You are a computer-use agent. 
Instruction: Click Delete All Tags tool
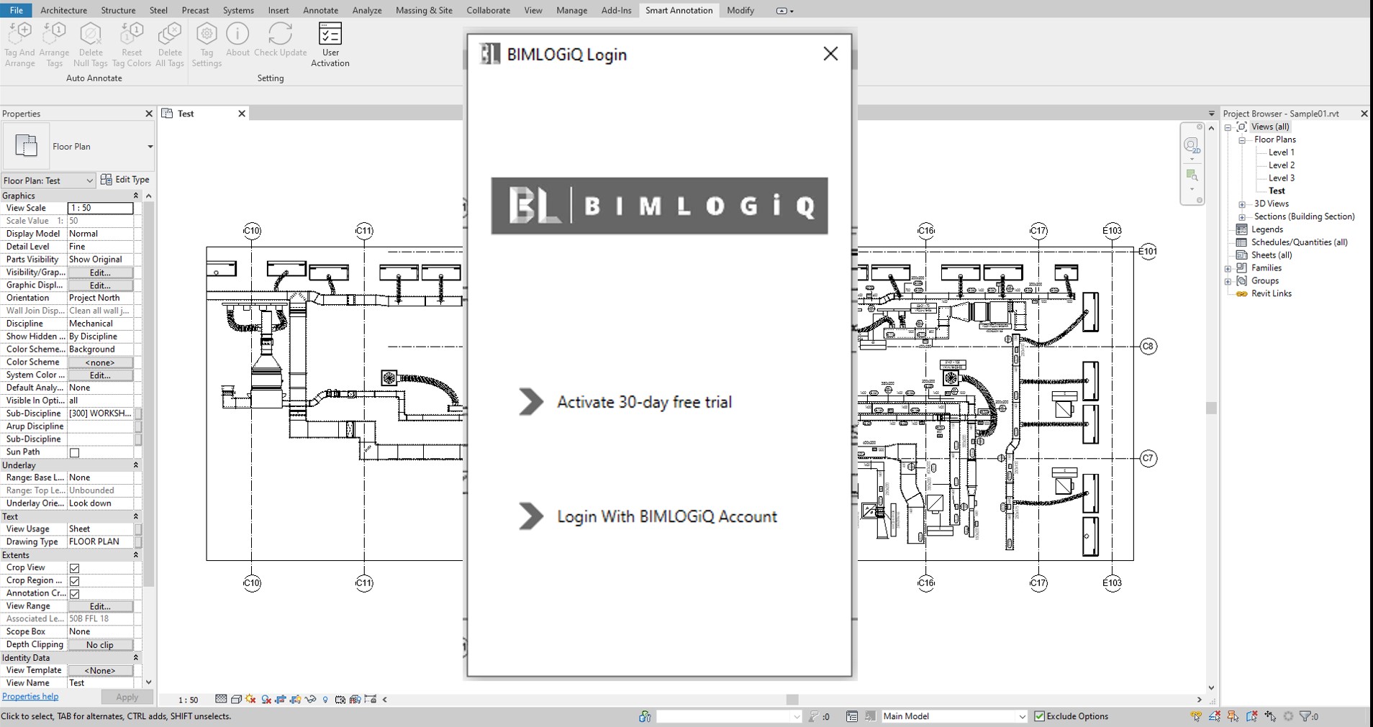coord(170,45)
